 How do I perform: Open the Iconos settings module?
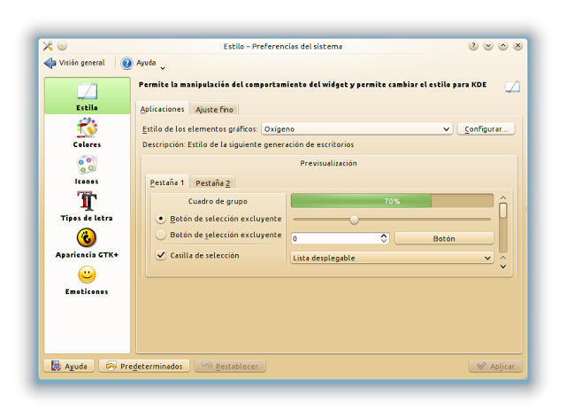coord(87,166)
